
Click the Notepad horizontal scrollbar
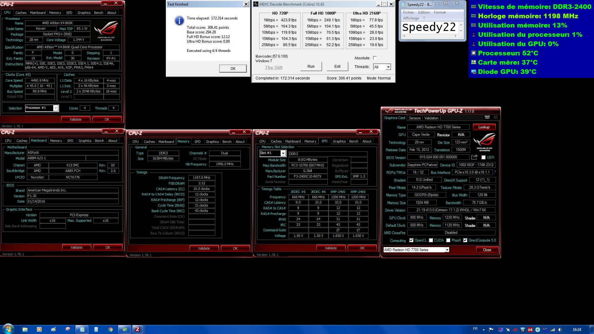[429, 36]
